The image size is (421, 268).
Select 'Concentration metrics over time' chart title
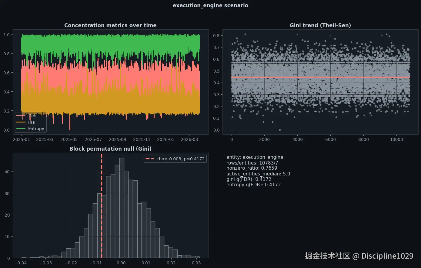point(110,25)
